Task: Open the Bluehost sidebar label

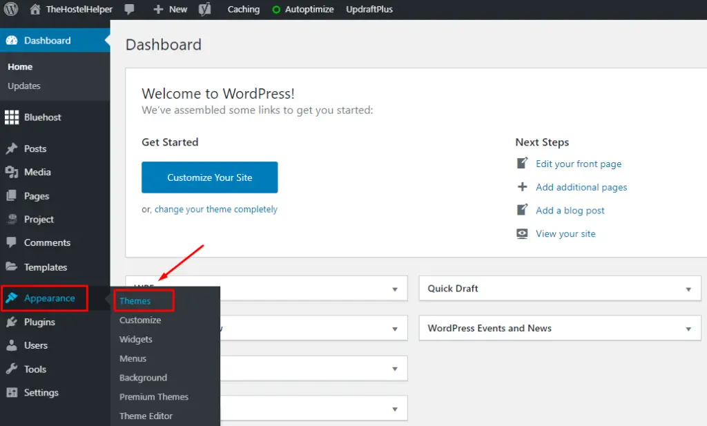Action: point(42,117)
